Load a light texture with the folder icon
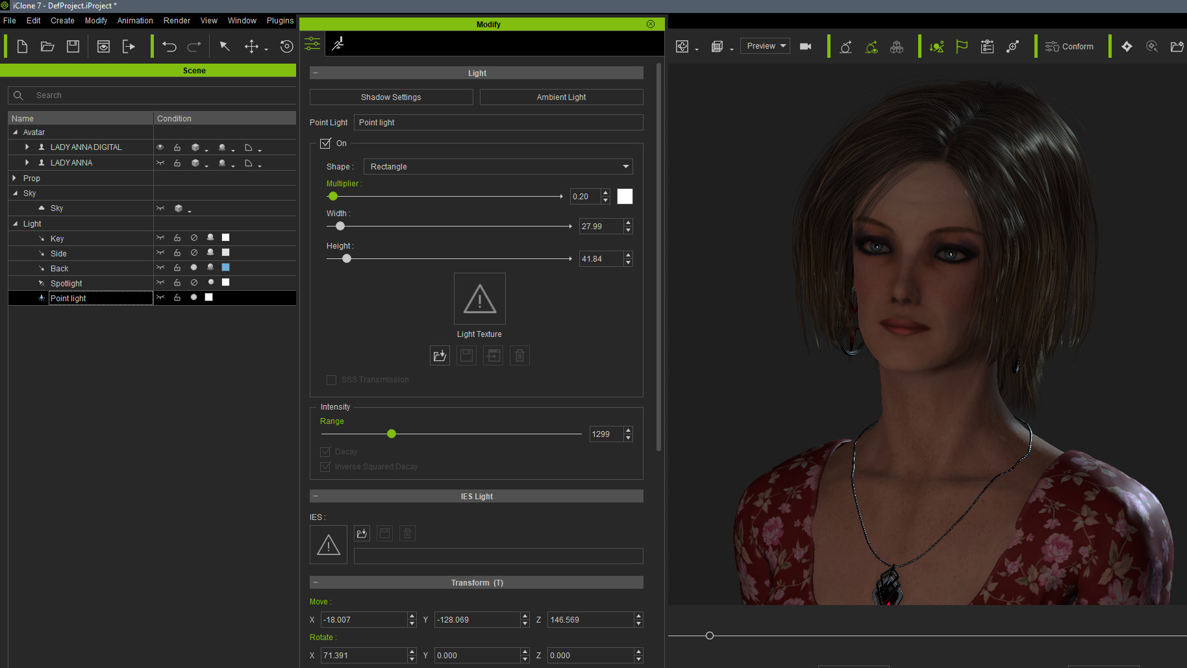Screen dimensions: 1187x668 440,356
